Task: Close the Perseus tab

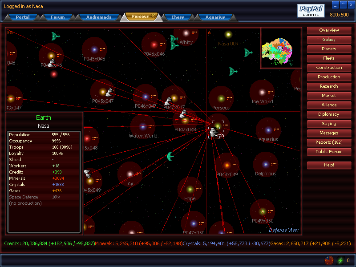Action: click(x=153, y=16)
